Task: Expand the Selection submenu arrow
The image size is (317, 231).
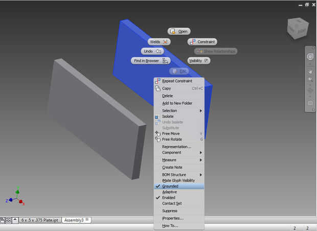Action: point(201,110)
